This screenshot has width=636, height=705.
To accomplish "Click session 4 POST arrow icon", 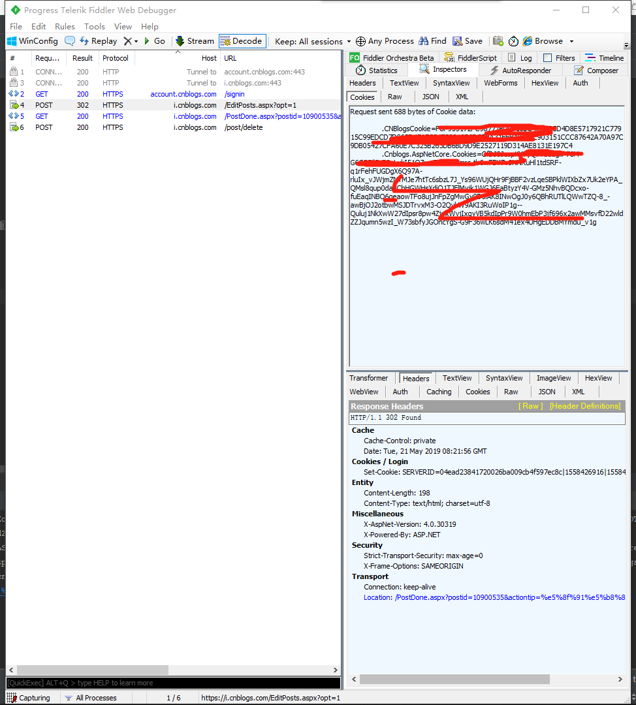I will [14, 105].
